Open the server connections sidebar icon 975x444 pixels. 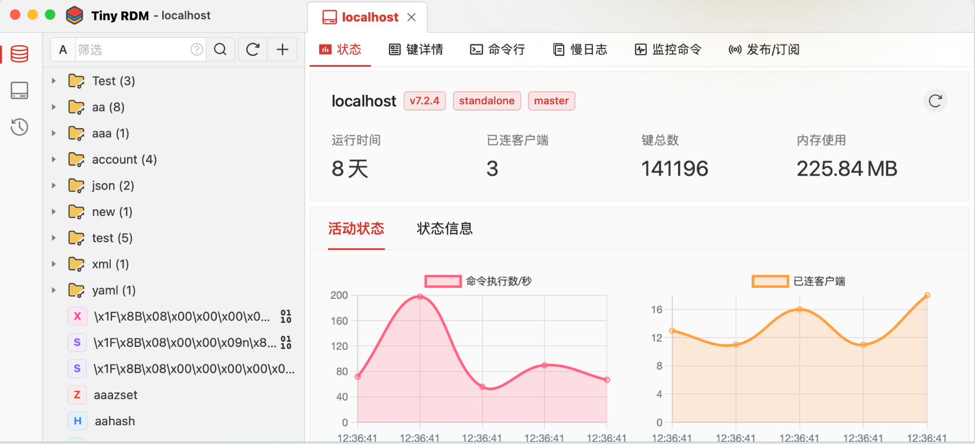pyautogui.click(x=19, y=90)
